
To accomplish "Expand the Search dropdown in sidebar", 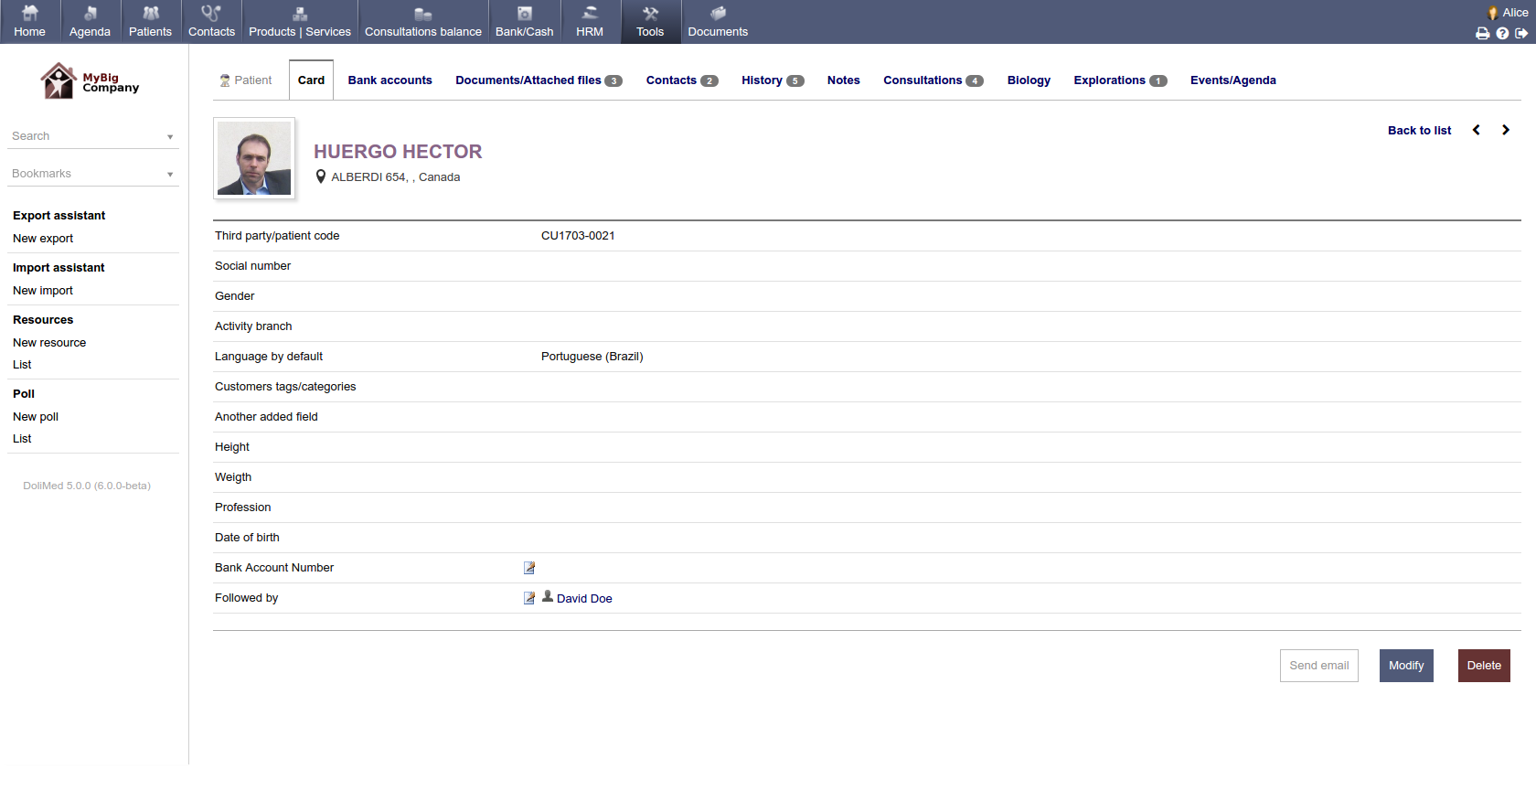I will (x=170, y=136).
